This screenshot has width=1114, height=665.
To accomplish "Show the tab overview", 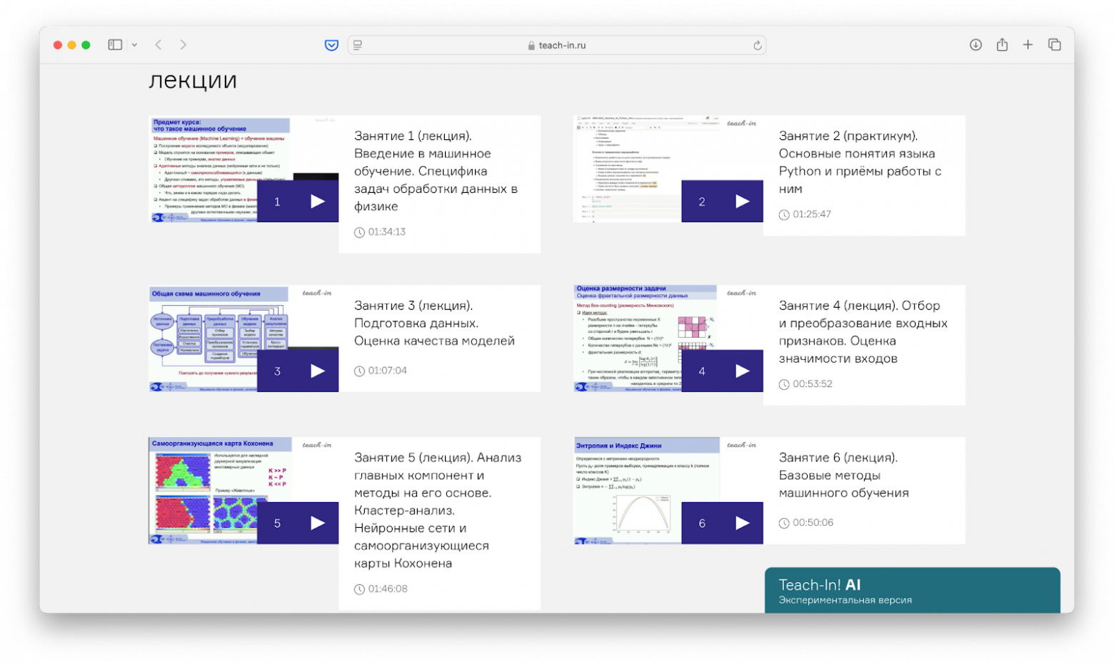I will pyautogui.click(x=1055, y=44).
